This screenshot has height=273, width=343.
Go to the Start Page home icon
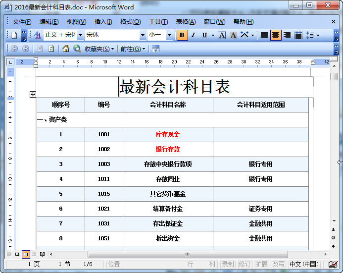[66, 49]
